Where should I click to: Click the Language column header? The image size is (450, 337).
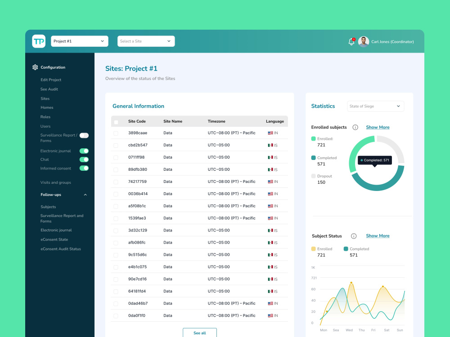tap(275, 121)
